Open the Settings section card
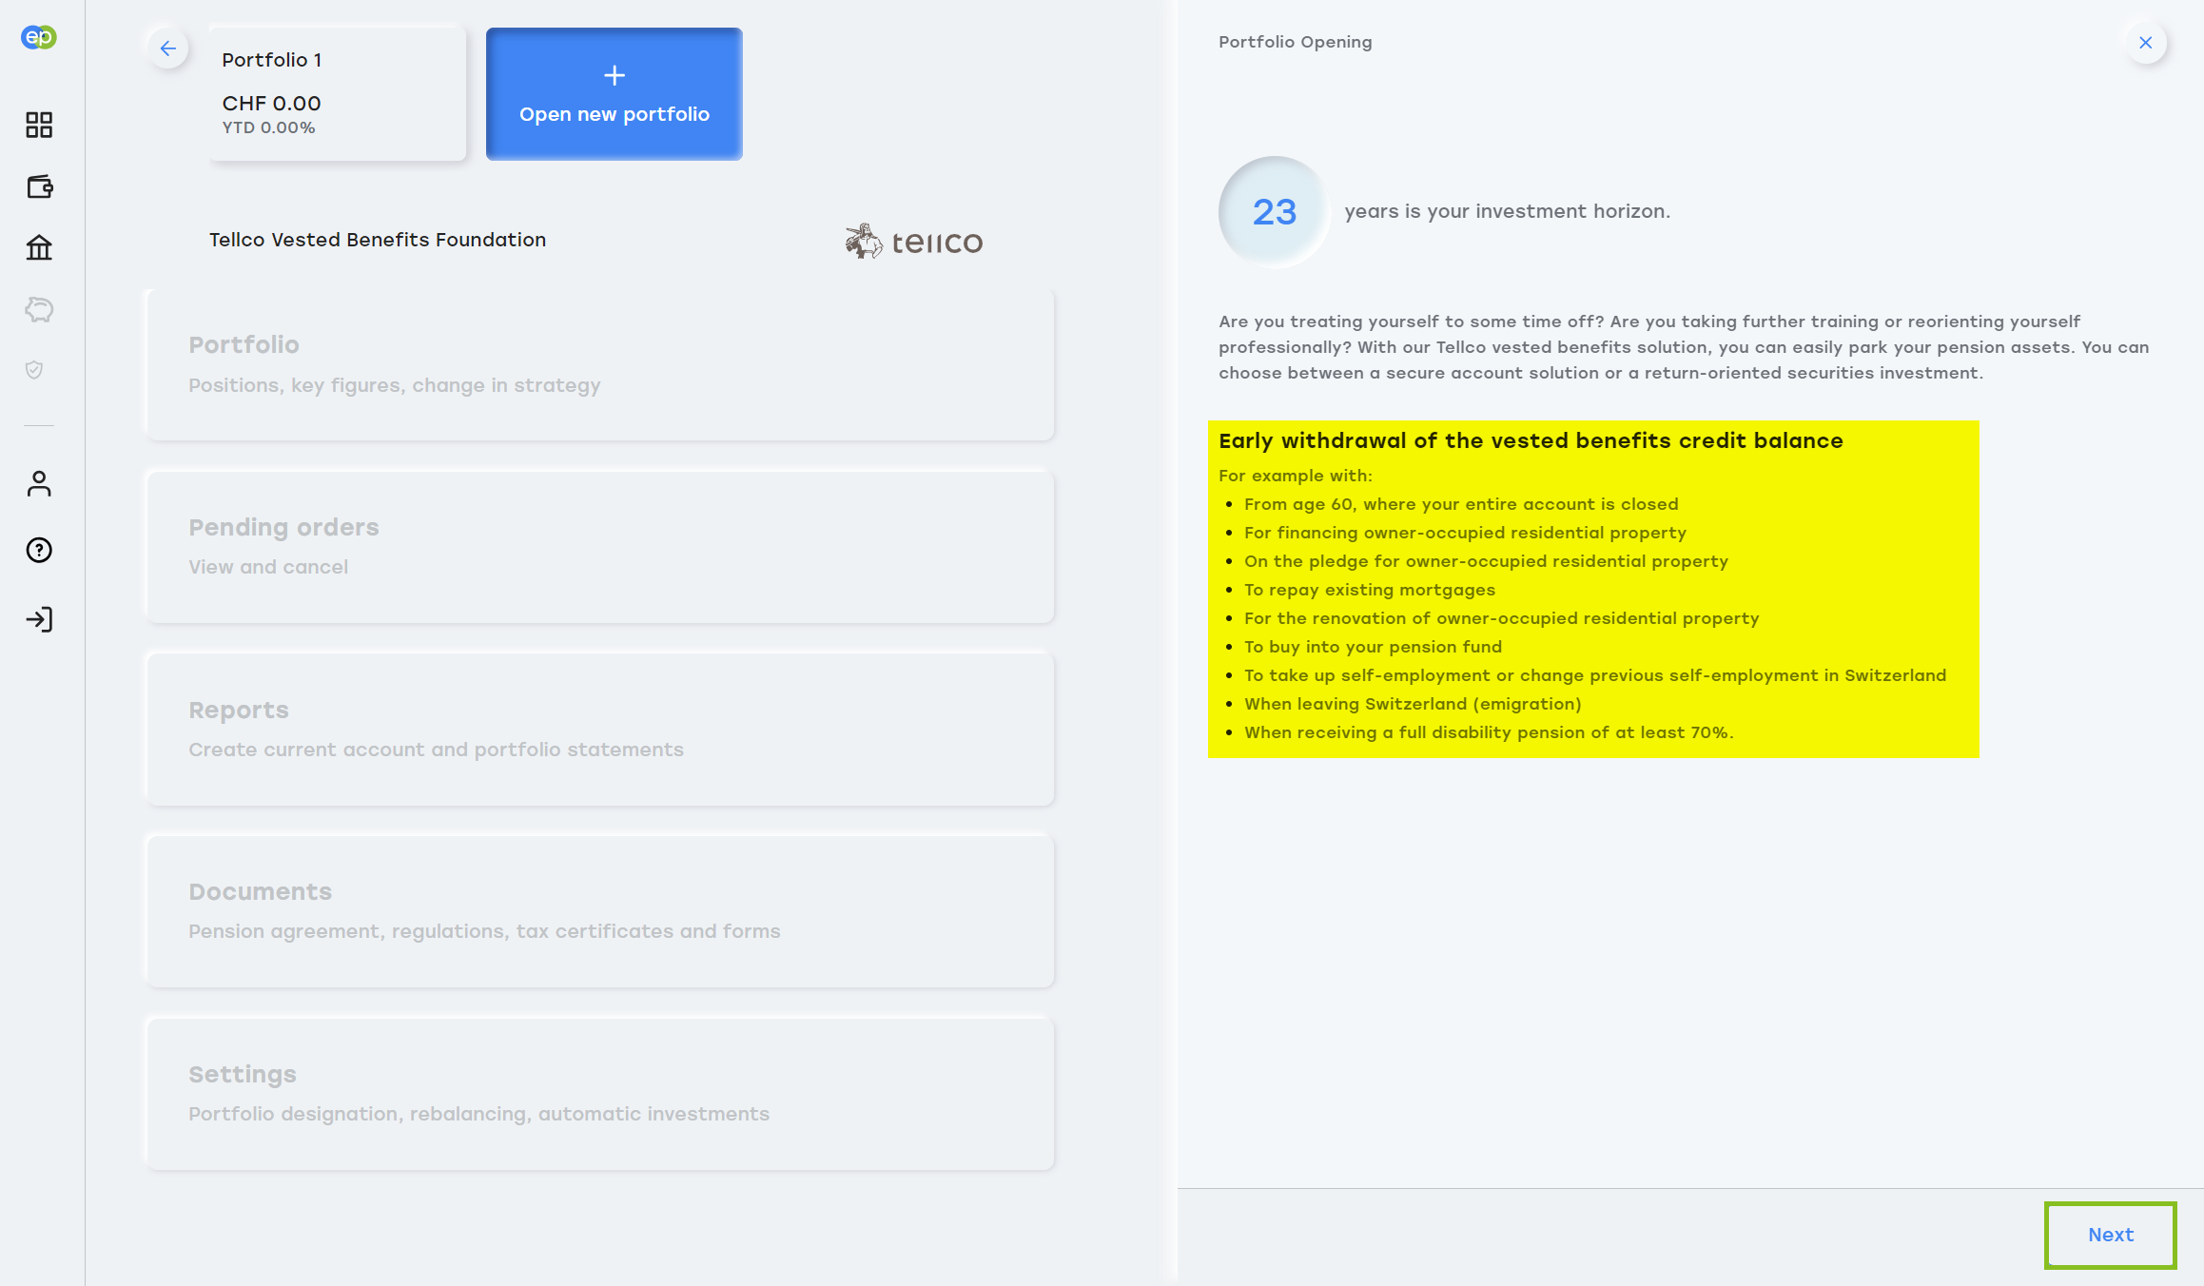This screenshot has width=2204, height=1286. (x=600, y=1093)
